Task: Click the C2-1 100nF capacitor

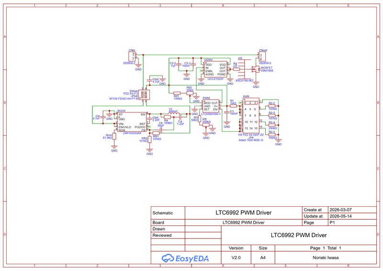Action: (x=193, y=64)
